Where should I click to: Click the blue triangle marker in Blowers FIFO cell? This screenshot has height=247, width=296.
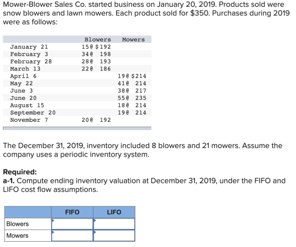point(53,220)
